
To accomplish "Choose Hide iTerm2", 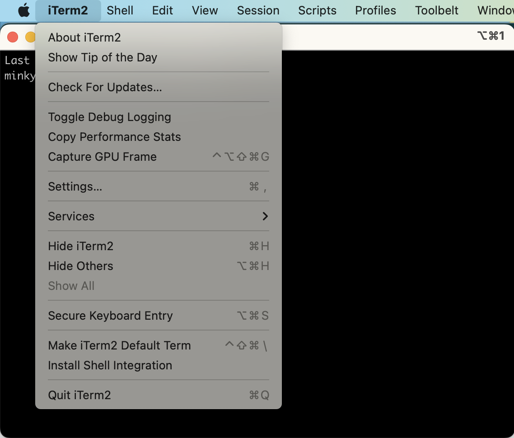I will pyautogui.click(x=159, y=246).
